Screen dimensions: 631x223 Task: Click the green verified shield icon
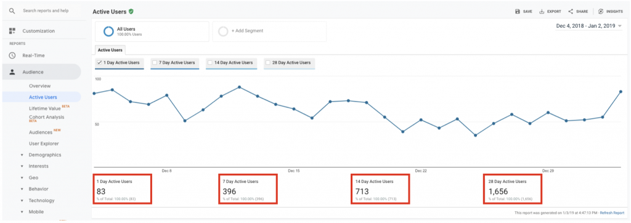pyautogui.click(x=131, y=12)
